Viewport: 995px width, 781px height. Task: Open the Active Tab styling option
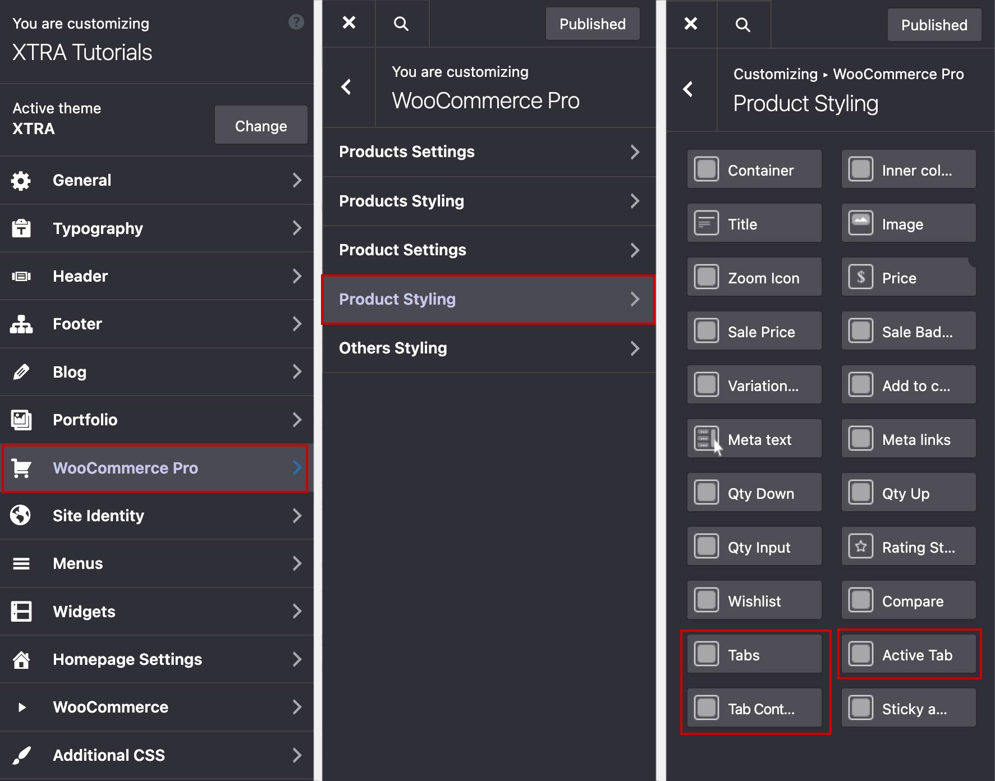coord(909,655)
